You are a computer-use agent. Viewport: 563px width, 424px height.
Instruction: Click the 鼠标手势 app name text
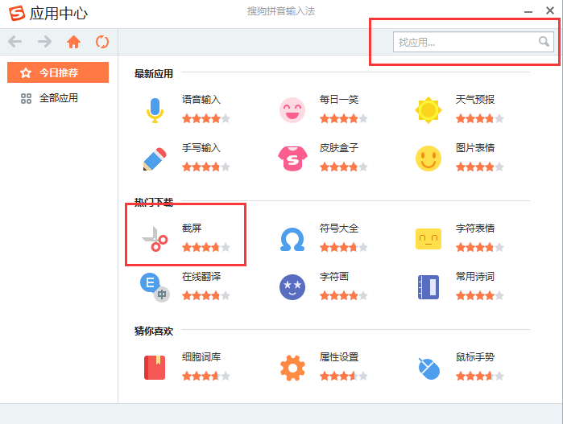(475, 356)
